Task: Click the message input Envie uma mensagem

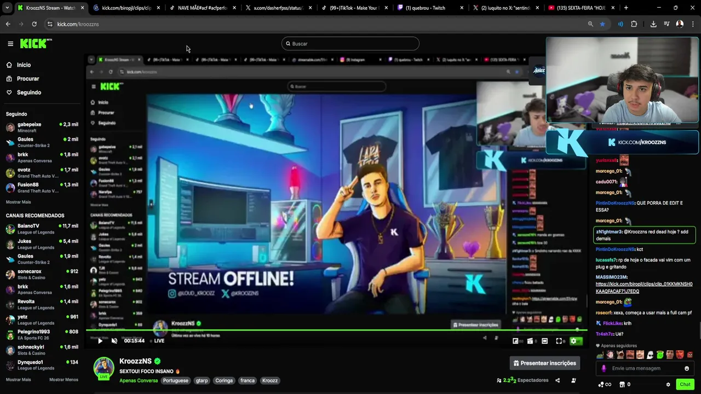Action: tap(645, 369)
